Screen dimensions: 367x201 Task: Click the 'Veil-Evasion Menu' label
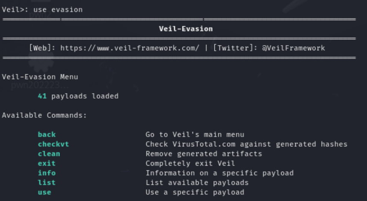tap(40, 77)
